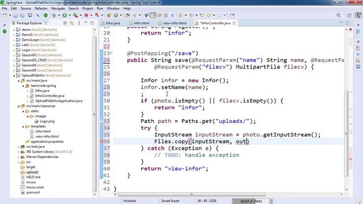Open the Package Explorer view menu
The width and height of the screenshot is (363, 204).
(79, 23)
